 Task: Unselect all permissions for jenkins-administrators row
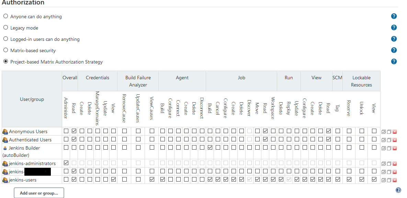click(x=389, y=164)
